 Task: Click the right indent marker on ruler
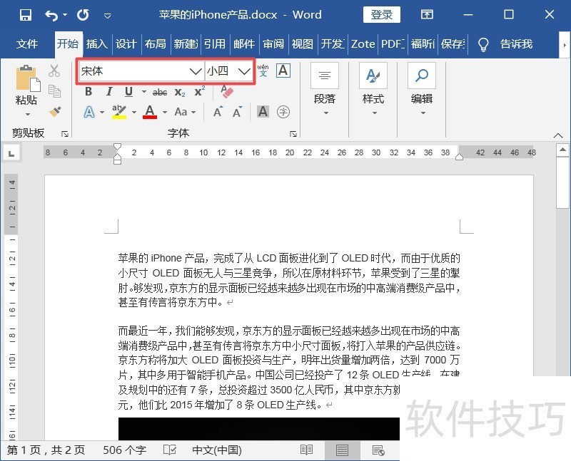tap(459, 157)
